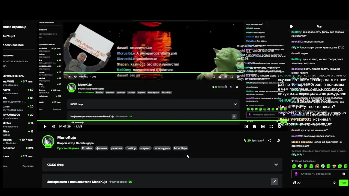Click the play button in the main player
Viewport: 349px width, 196px height.
(45, 126)
